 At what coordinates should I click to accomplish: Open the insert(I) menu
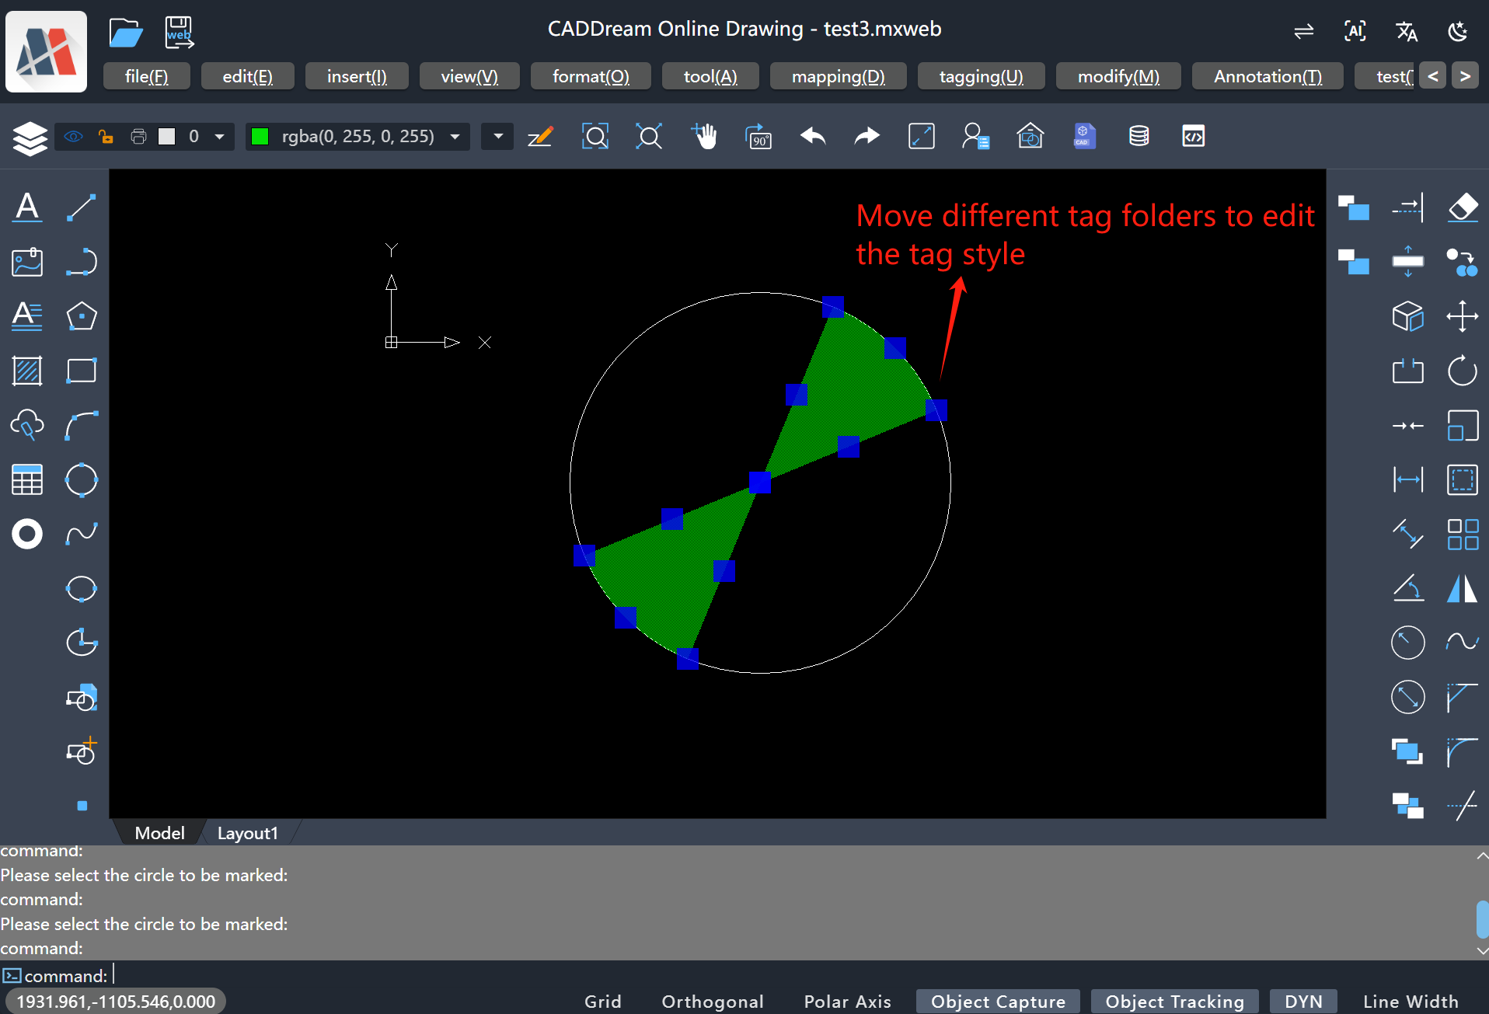[x=357, y=76]
